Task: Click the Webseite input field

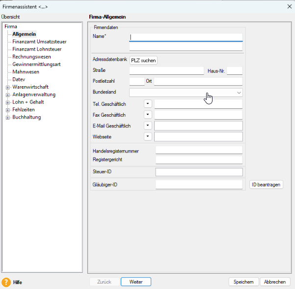Action: click(198, 137)
